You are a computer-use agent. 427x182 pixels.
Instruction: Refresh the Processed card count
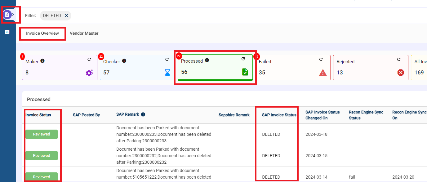[x=243, y=59]
